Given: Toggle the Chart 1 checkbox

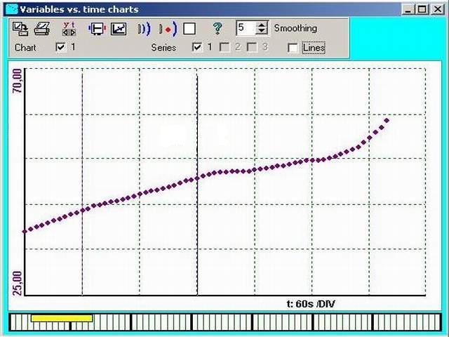Looking at the screenshot, I should point(60,47).
